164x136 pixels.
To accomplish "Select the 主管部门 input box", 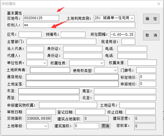I will 61,42.
